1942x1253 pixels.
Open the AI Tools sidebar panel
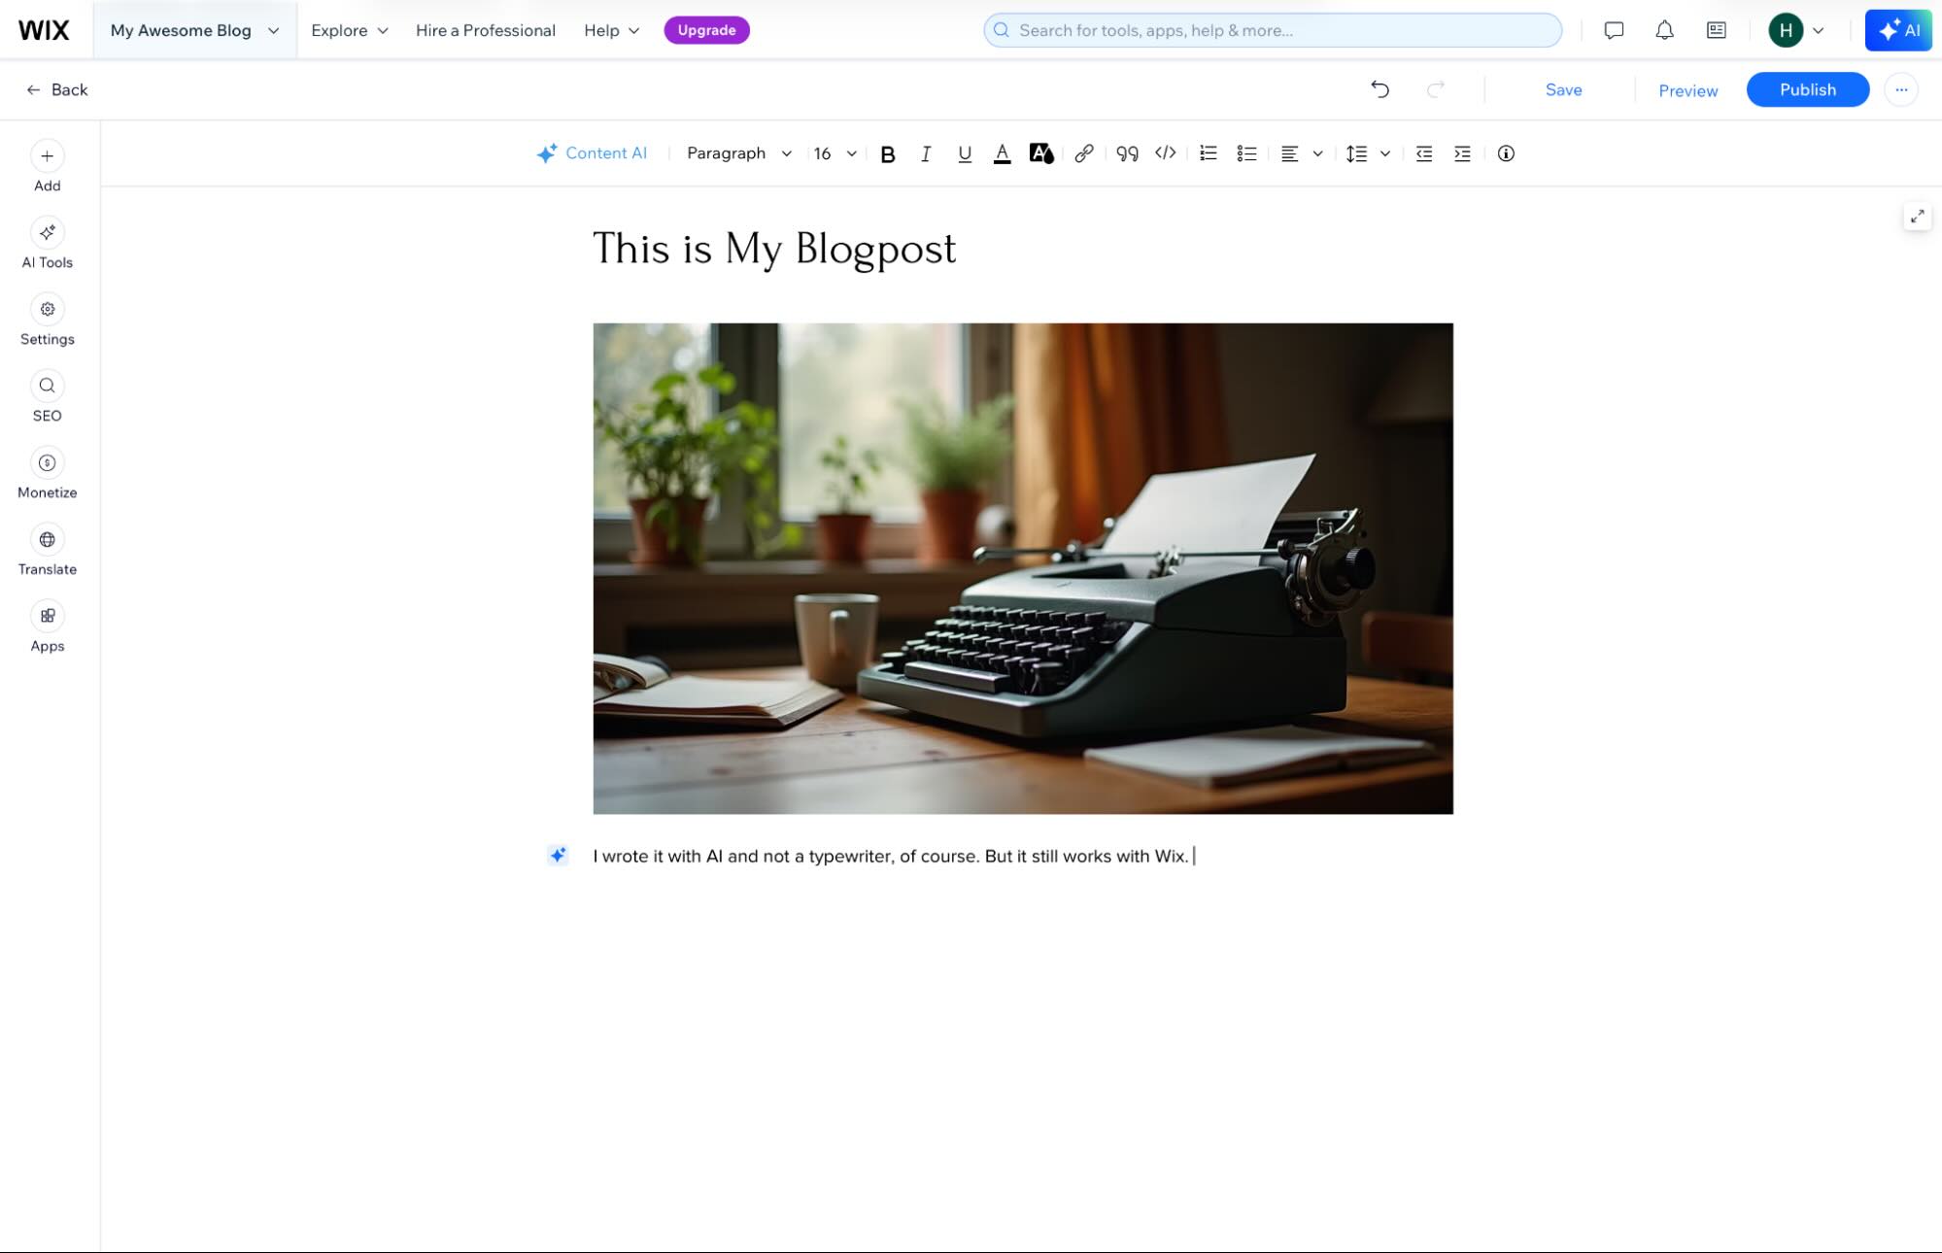[x=47, y=242]
